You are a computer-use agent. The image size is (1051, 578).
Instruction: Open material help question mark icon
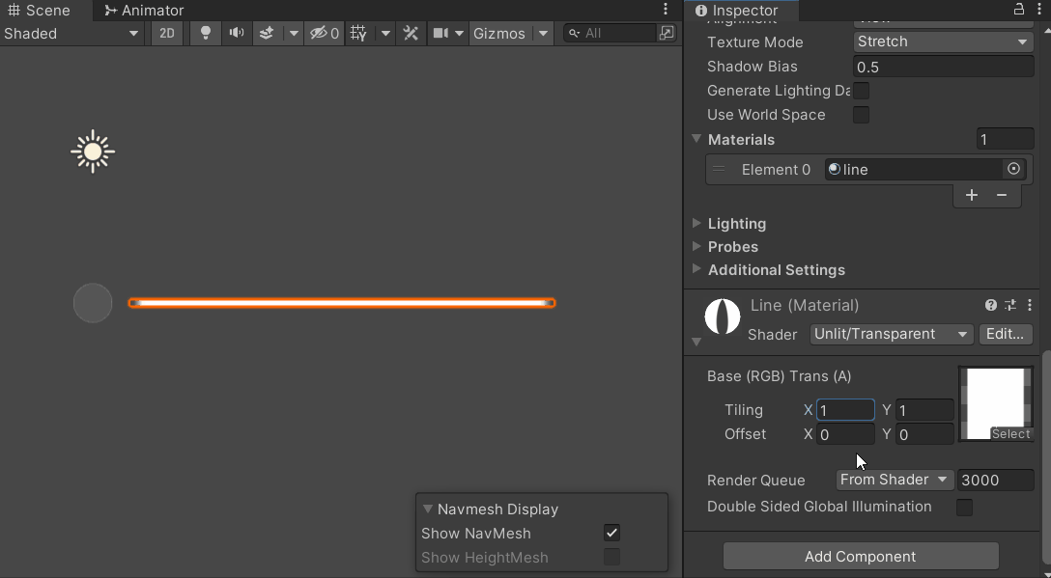pos(991,306)
